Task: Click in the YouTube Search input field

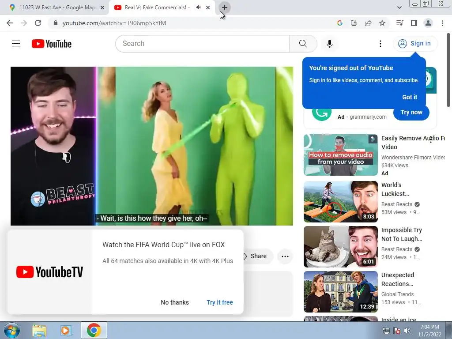Action: [202, 44]
